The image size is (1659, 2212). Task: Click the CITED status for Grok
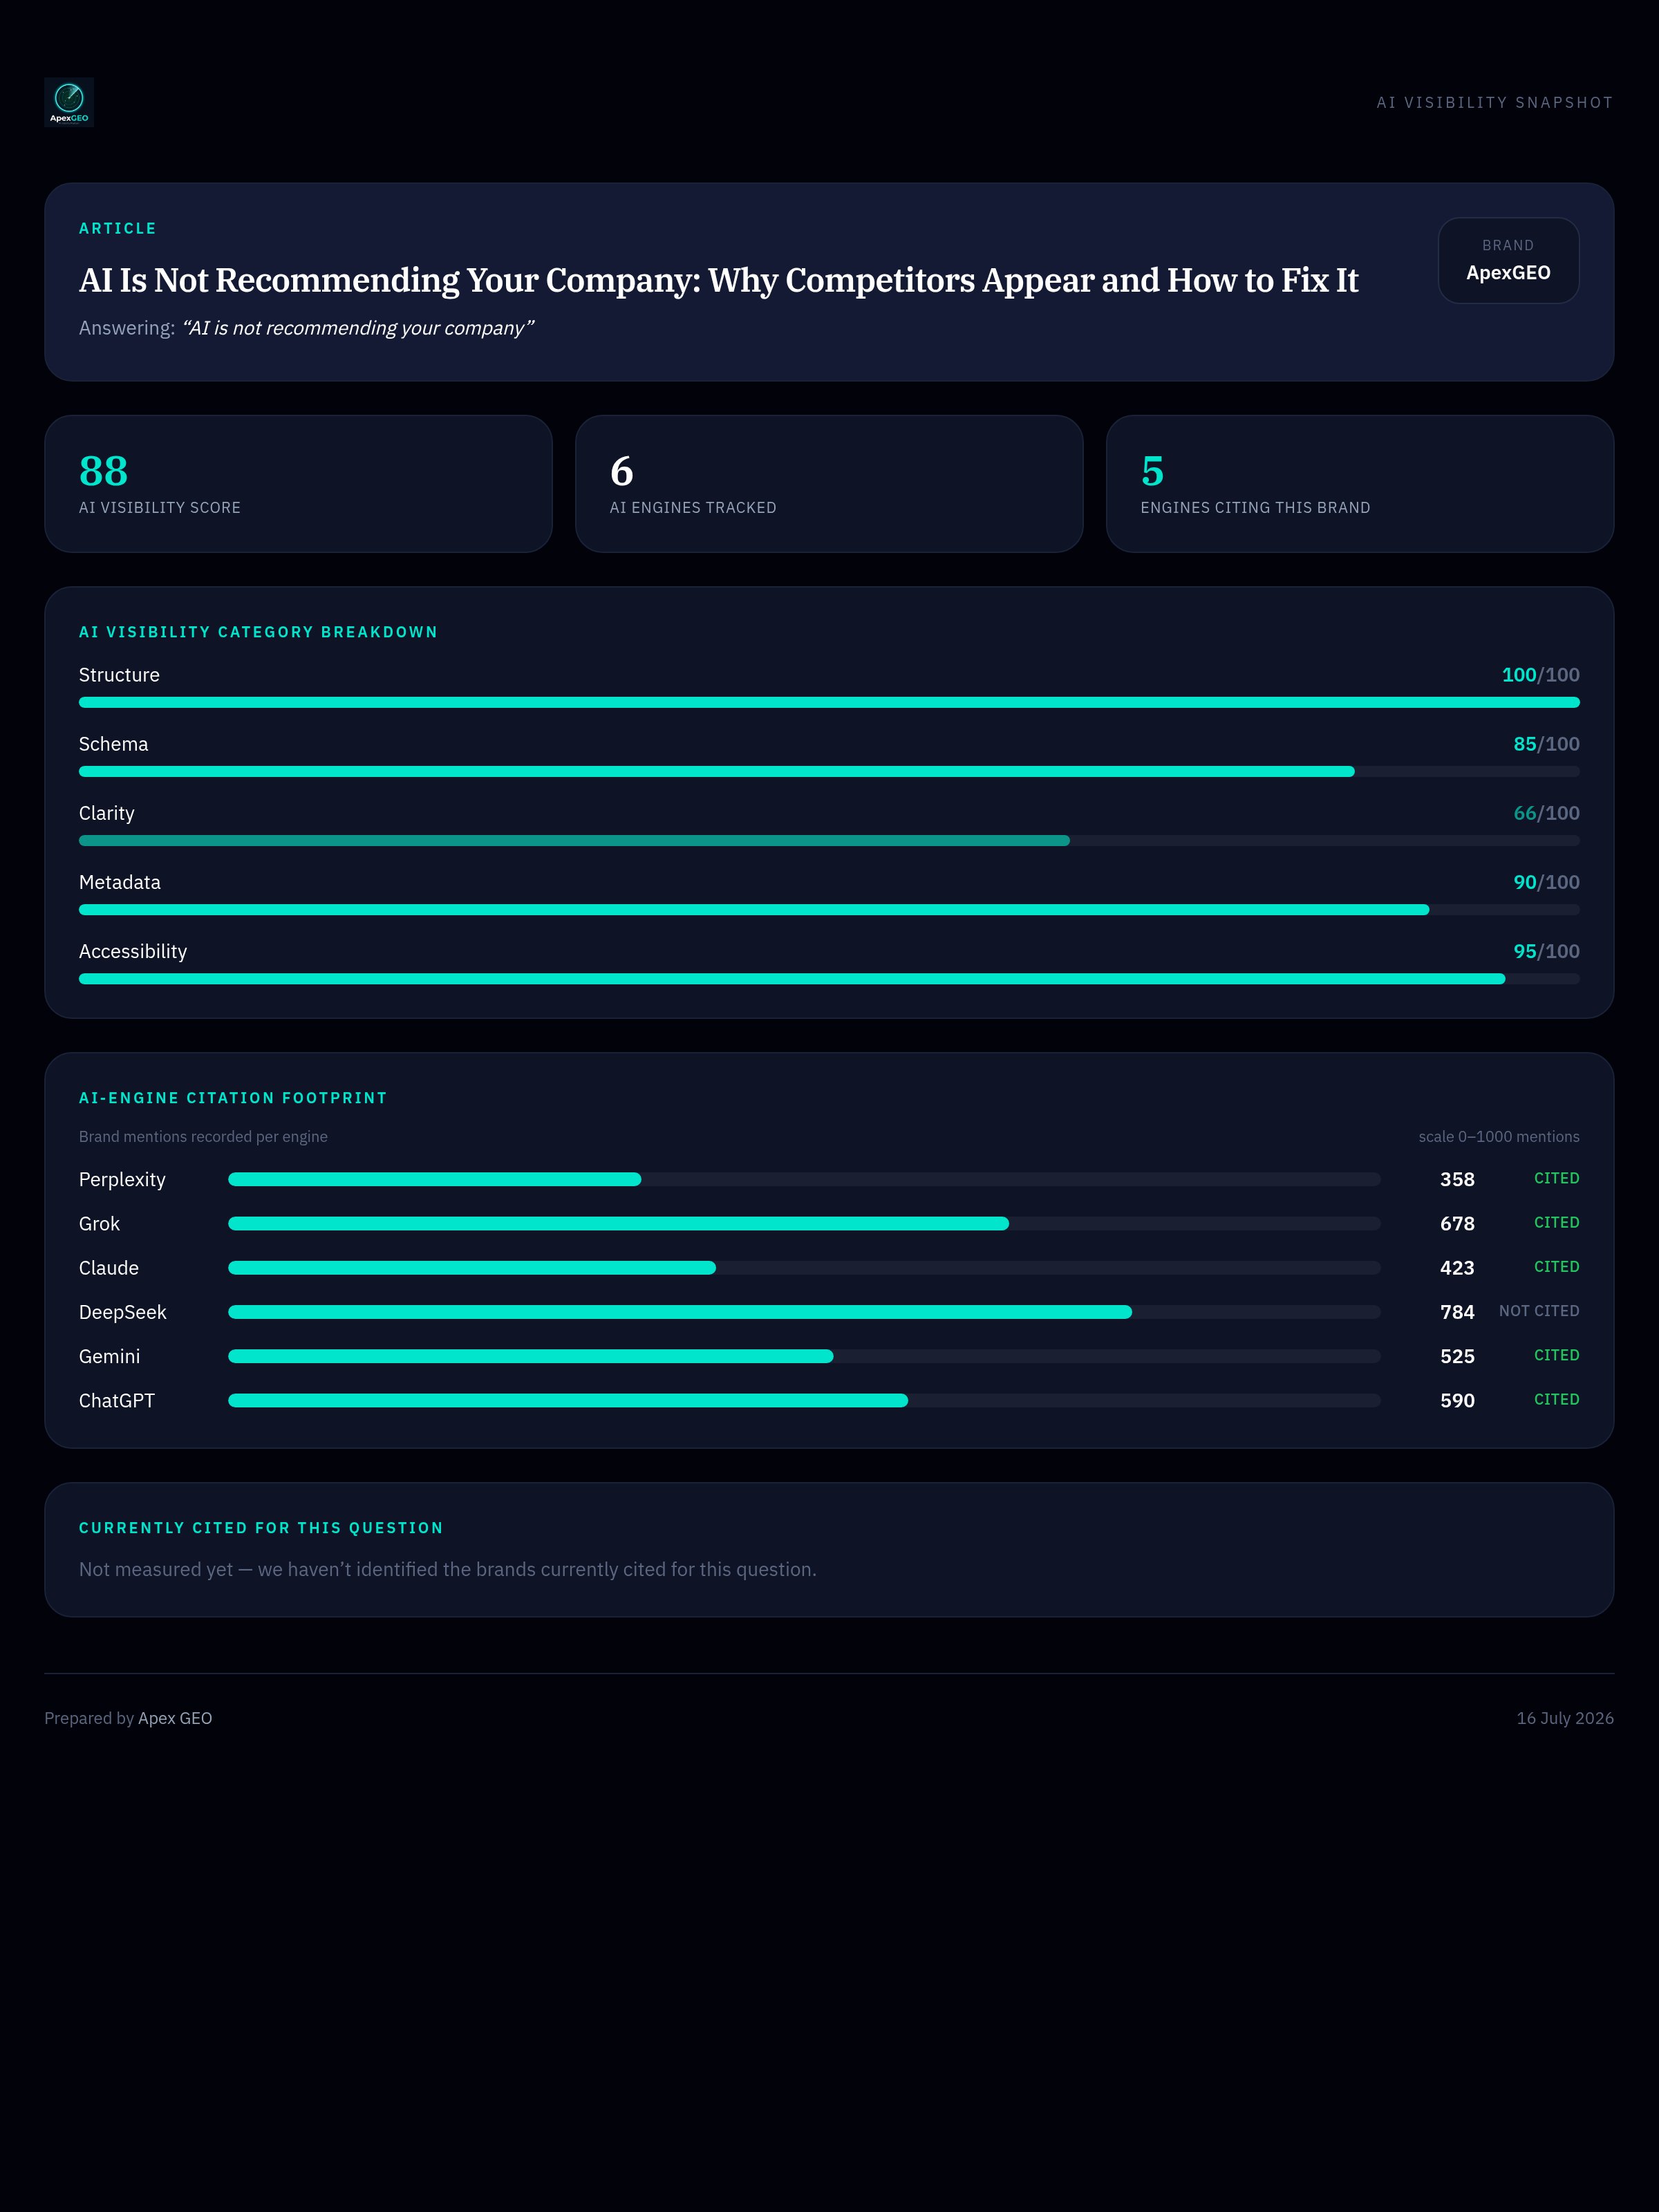[x=1556, y=1222]
